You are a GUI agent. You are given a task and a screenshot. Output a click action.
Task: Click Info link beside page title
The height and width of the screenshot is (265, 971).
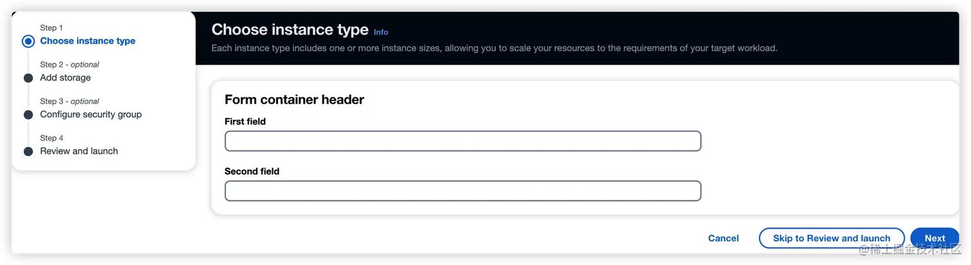point(381,32)
